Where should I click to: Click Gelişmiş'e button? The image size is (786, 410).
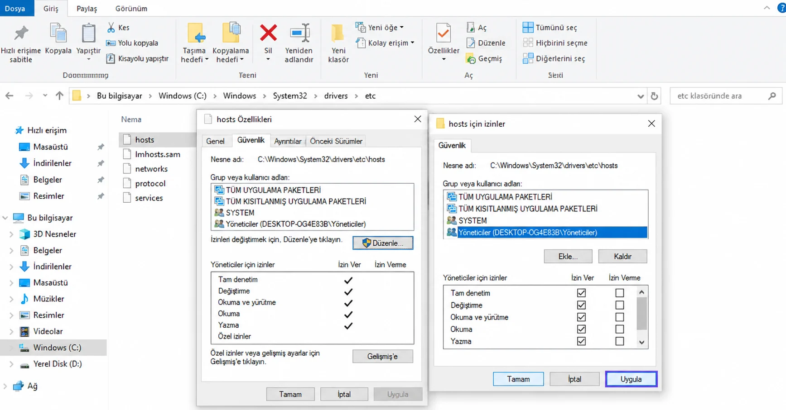[x=383, y=357]
